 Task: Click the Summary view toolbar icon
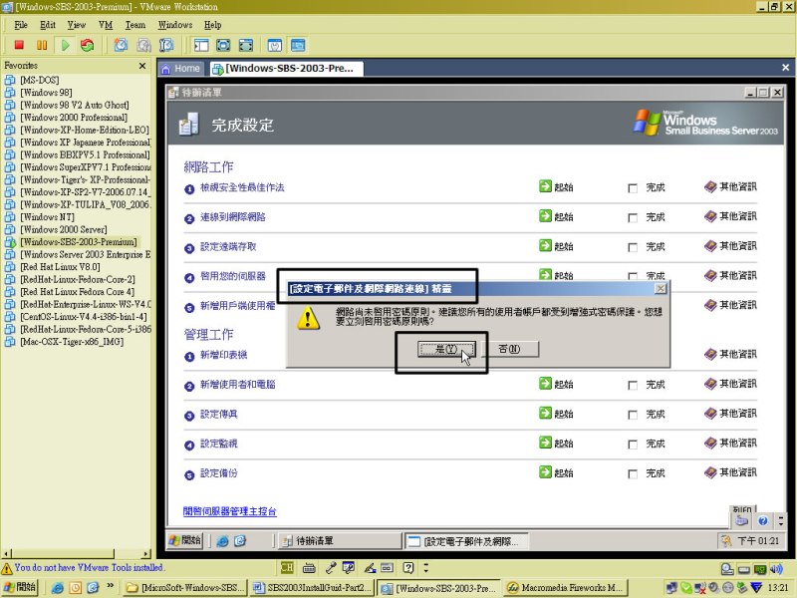275,45
